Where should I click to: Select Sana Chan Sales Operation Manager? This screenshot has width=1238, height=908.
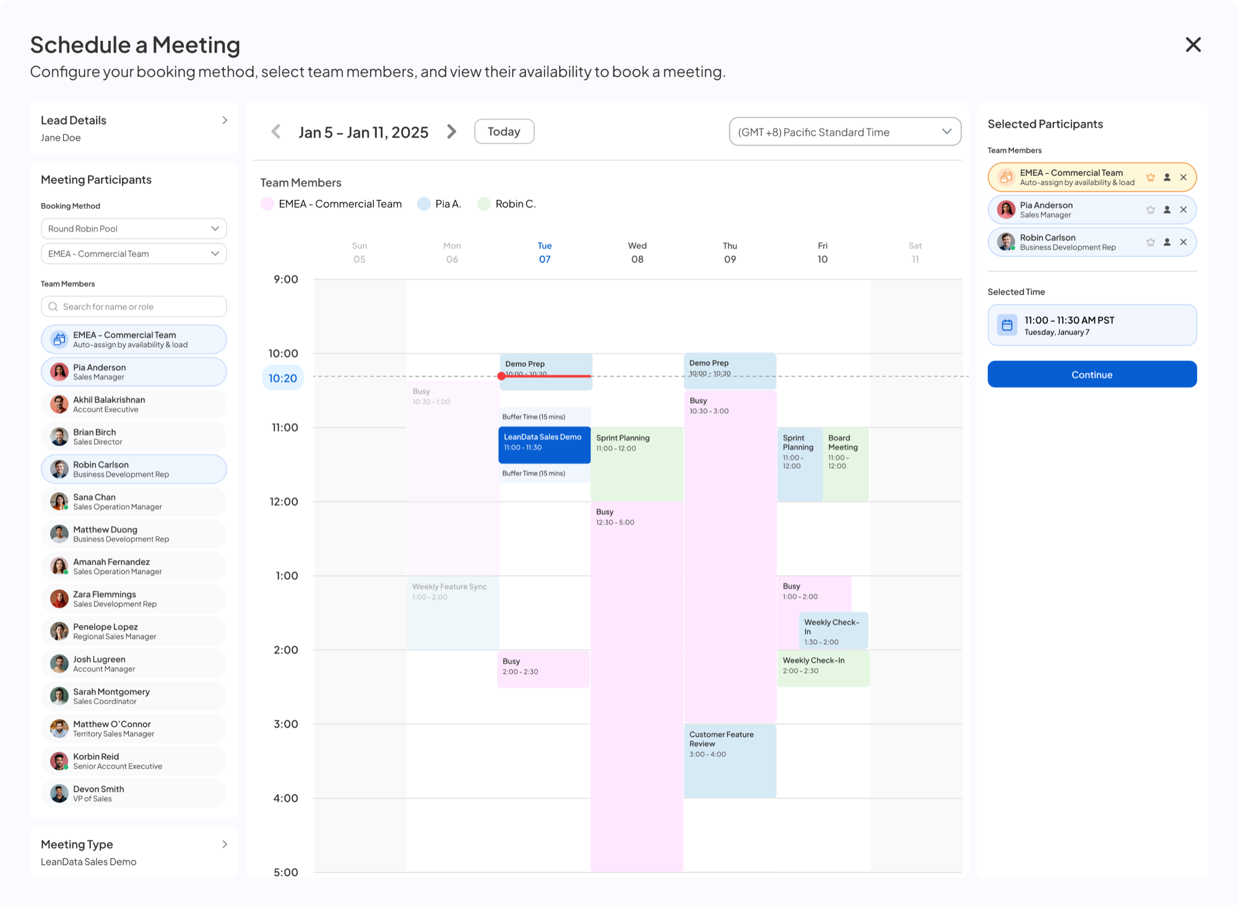[x=134, y=502]
